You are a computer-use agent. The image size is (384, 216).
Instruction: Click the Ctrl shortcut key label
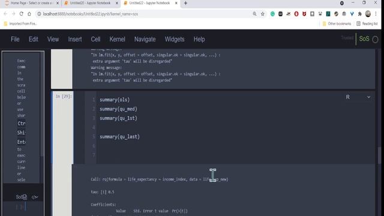point(22,124)
